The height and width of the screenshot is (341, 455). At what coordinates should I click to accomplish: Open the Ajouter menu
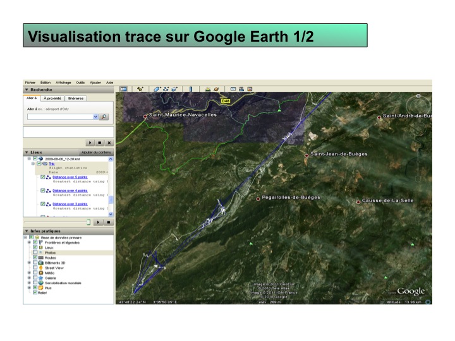pyautogui.click(x=95, y=83)
